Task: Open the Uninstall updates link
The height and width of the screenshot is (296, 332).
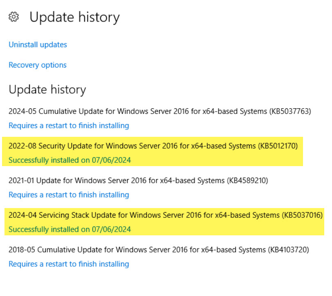Action: [x=38, y=45]
